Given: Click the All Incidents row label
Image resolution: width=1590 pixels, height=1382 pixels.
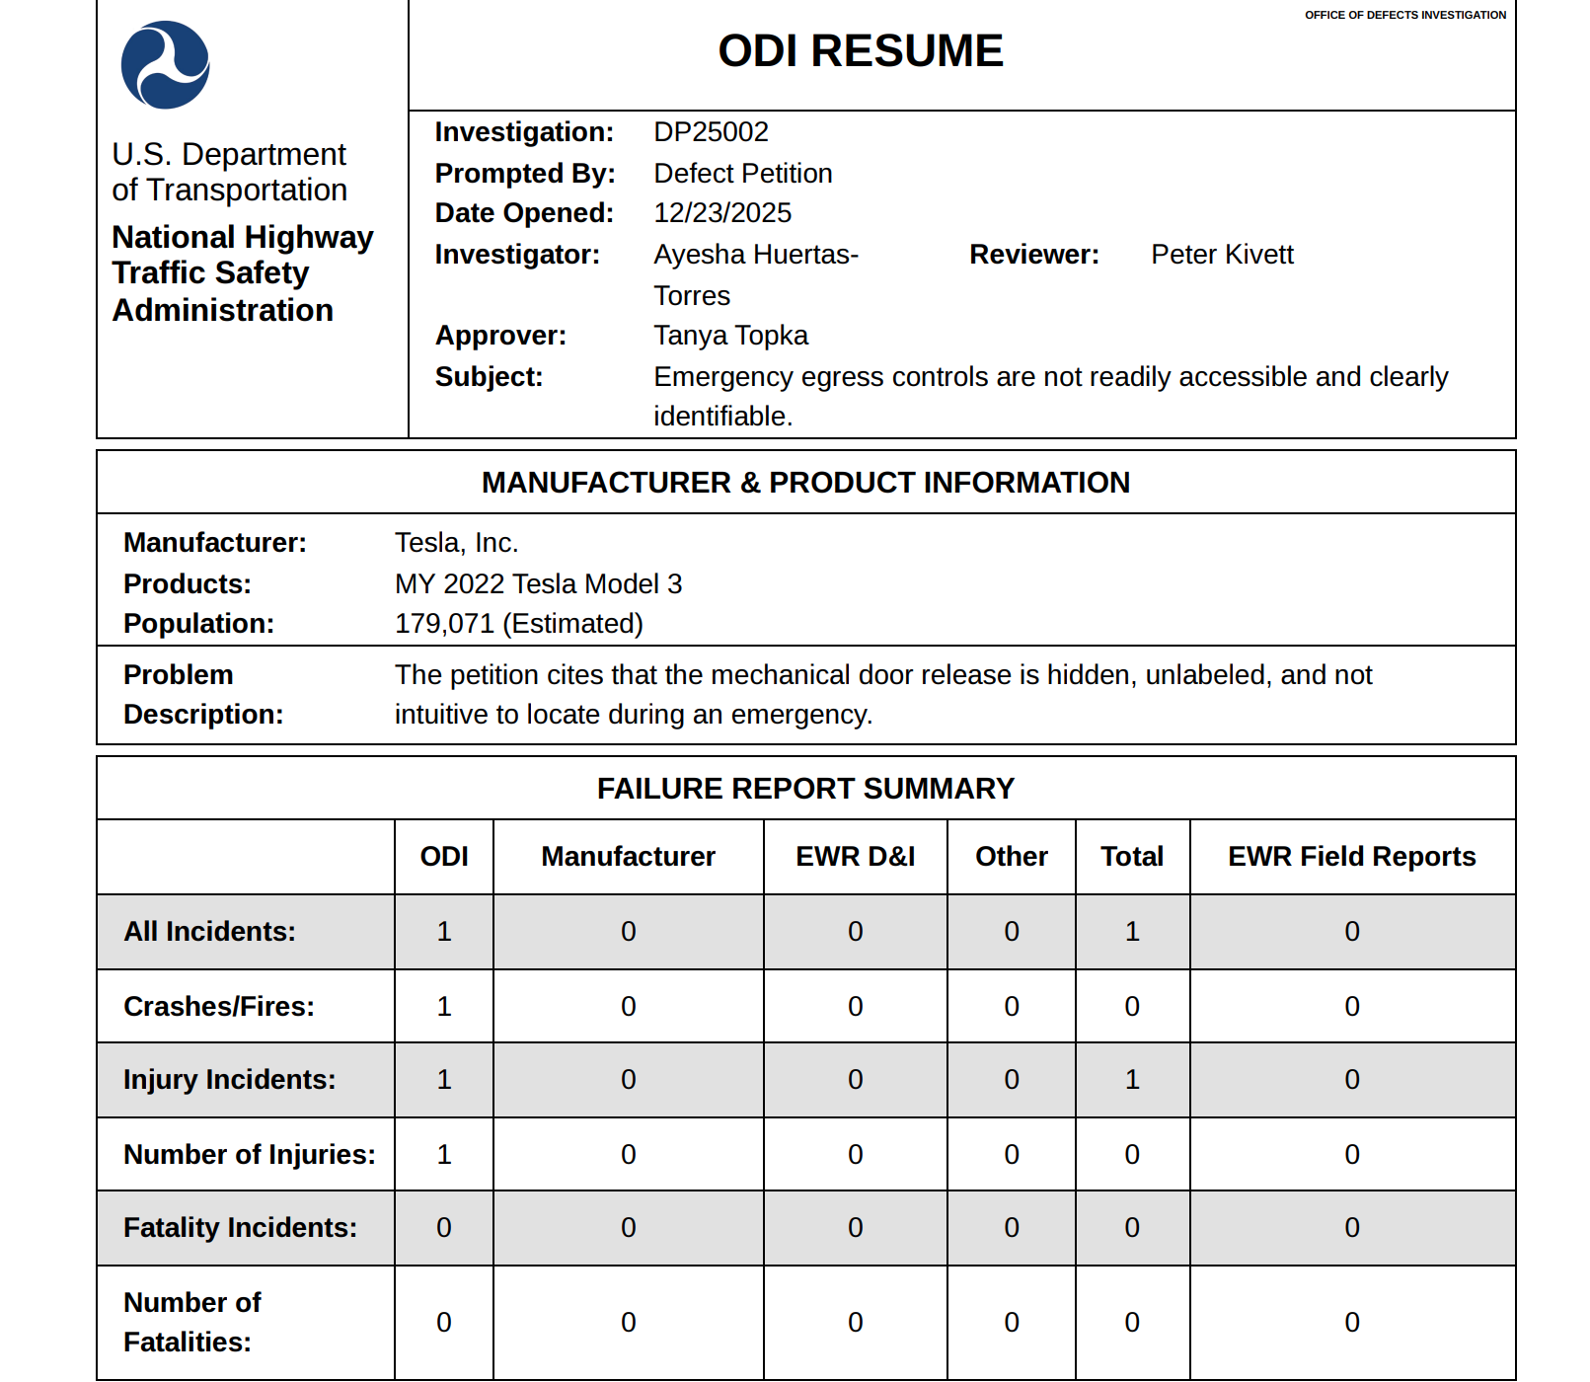Looking at the screenshot, I should [209, 932].
